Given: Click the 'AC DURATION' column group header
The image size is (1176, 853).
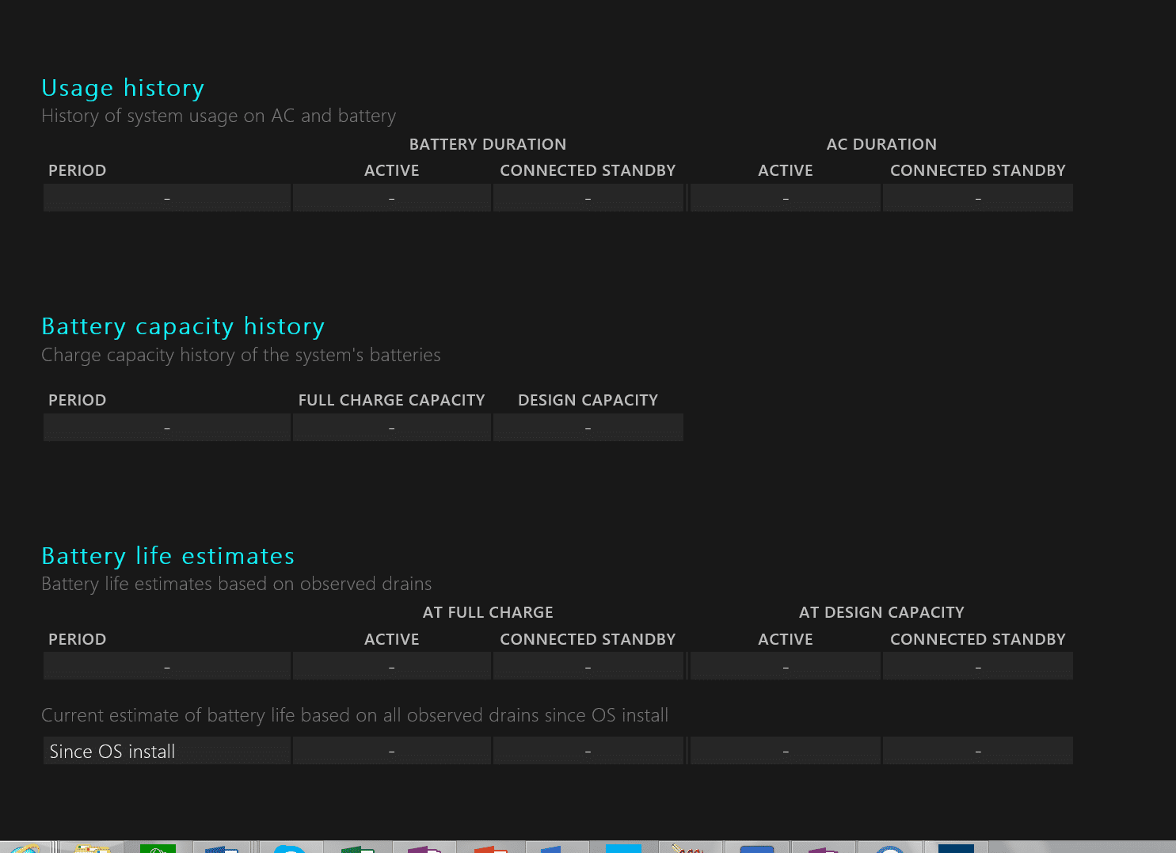Looking at the screenshot, I should tap(881, 144).
